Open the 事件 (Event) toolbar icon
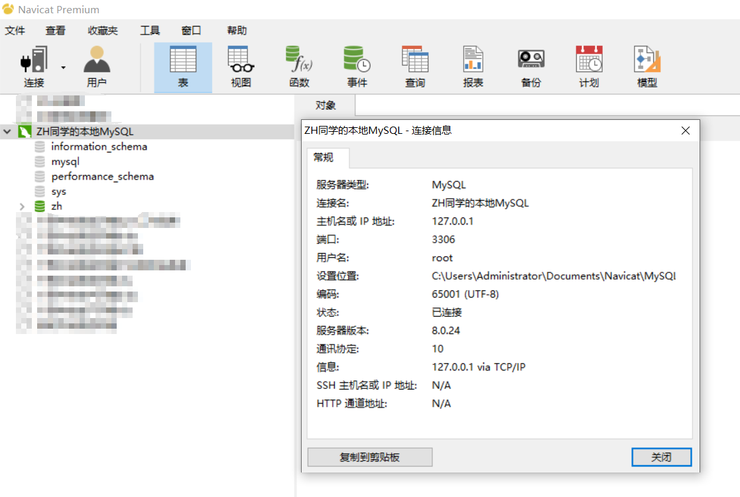 (x=357, y=66)
